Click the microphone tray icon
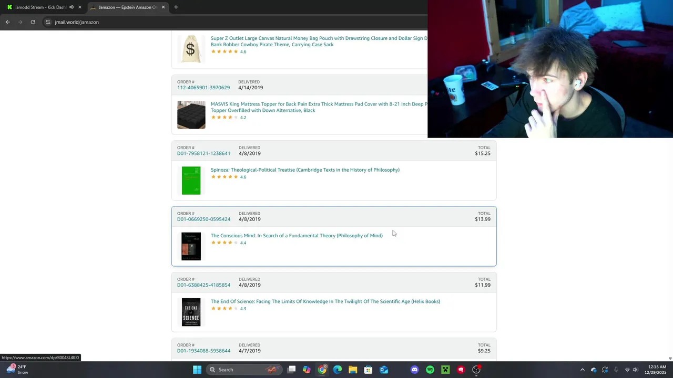 point(616,370)
